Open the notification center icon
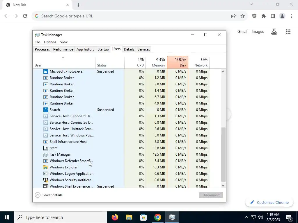The height and width of the screenshot is (223, 298). click(x=289, y=217)
